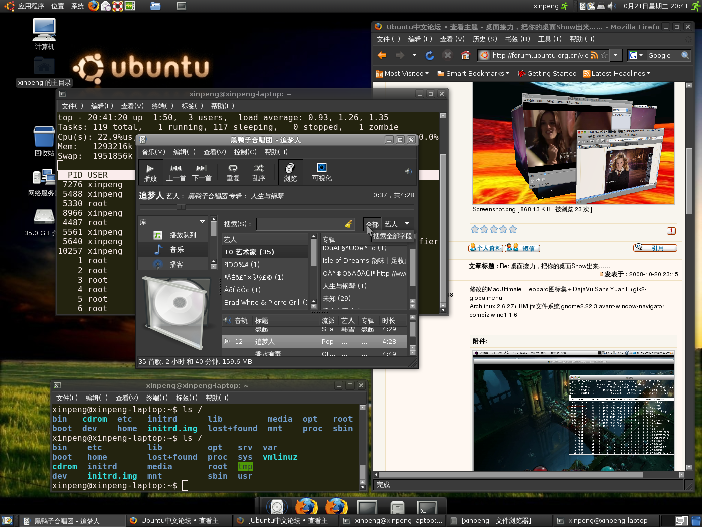702x527 pixels.
Task: Click the Rhythmbox play button (播放)
Action: pyautogui.click(x=150, y=172)
